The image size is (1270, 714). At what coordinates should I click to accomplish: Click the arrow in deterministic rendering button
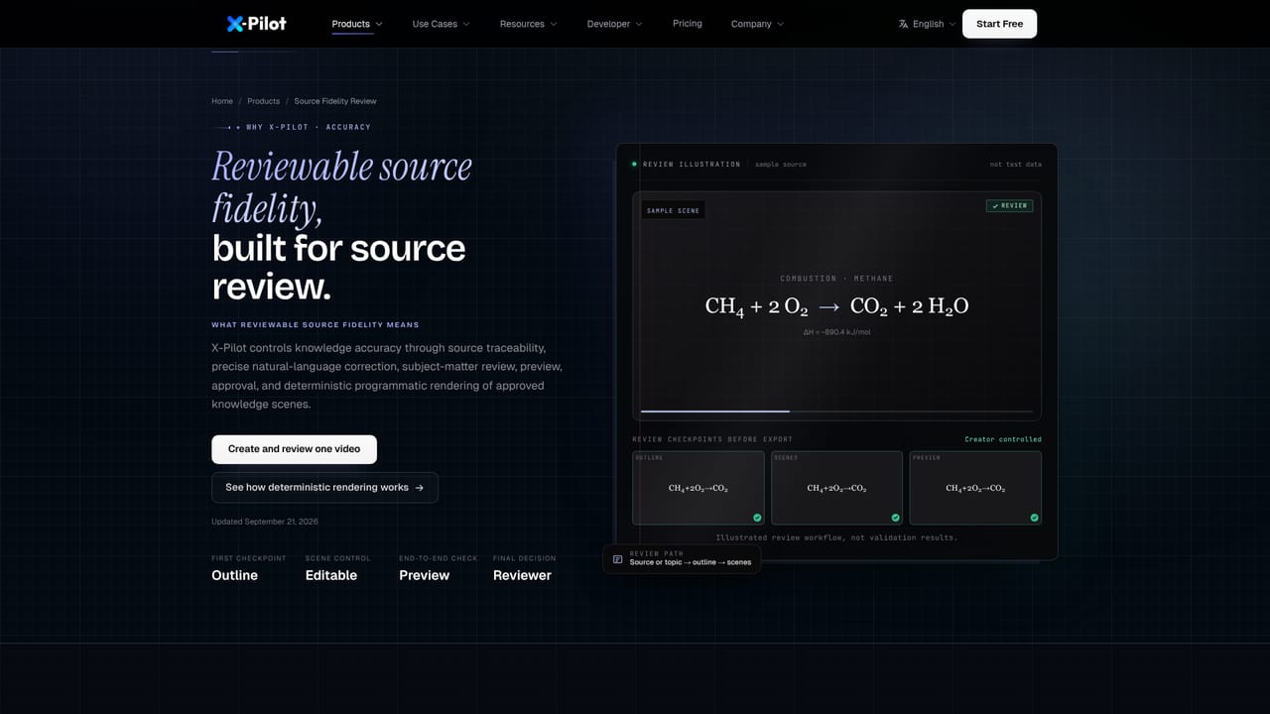coord(420,488)
